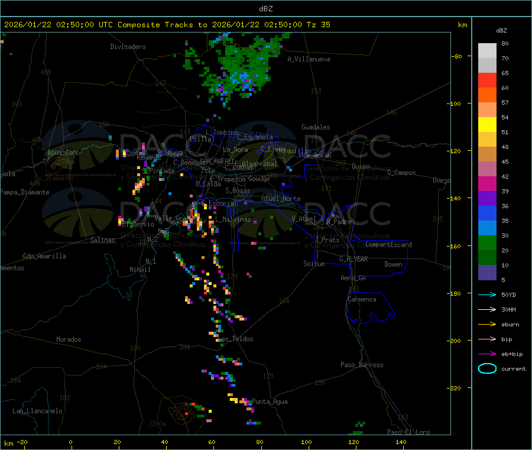This screenshot has height=450, width=532.
Task: Click the eb+bip magenta arrow legend icon
Action: tap(487, 354)
